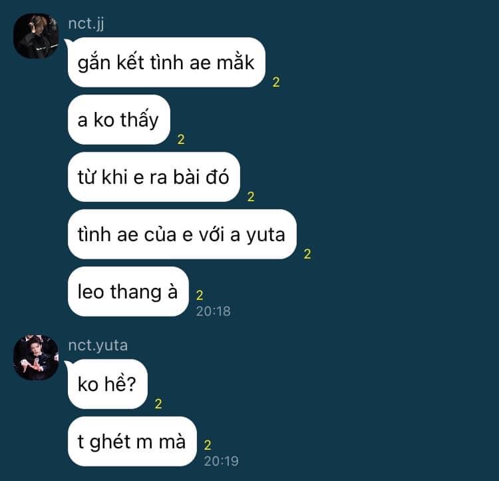Image resolution: width=499 pixels, height=481 pixels.
Task: Tap read count beside "leo thang à"
Action: [200, 295]
